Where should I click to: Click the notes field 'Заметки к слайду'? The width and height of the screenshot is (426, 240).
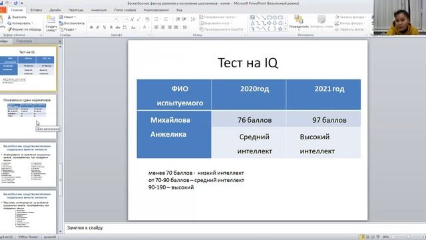click(x=244, y=228)
